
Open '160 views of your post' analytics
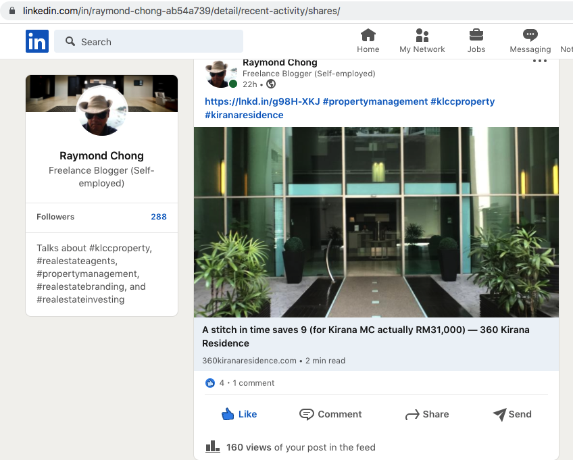coord(301,447)
